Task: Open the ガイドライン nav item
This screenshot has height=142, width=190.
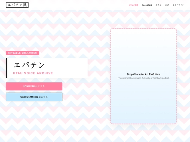Action: 178,5
